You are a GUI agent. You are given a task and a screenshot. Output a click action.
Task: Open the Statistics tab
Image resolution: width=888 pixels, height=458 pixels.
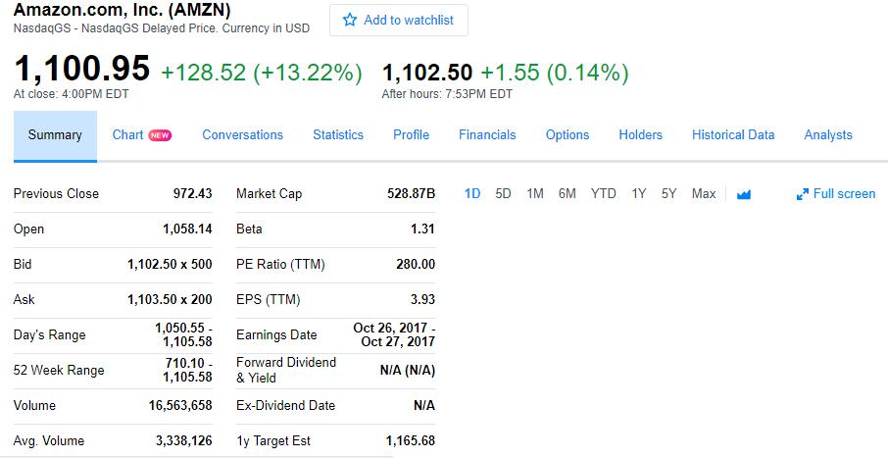338,135
